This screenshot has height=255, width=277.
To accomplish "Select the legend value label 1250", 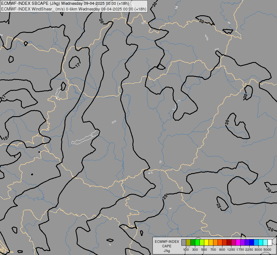I will coord(231,250).
